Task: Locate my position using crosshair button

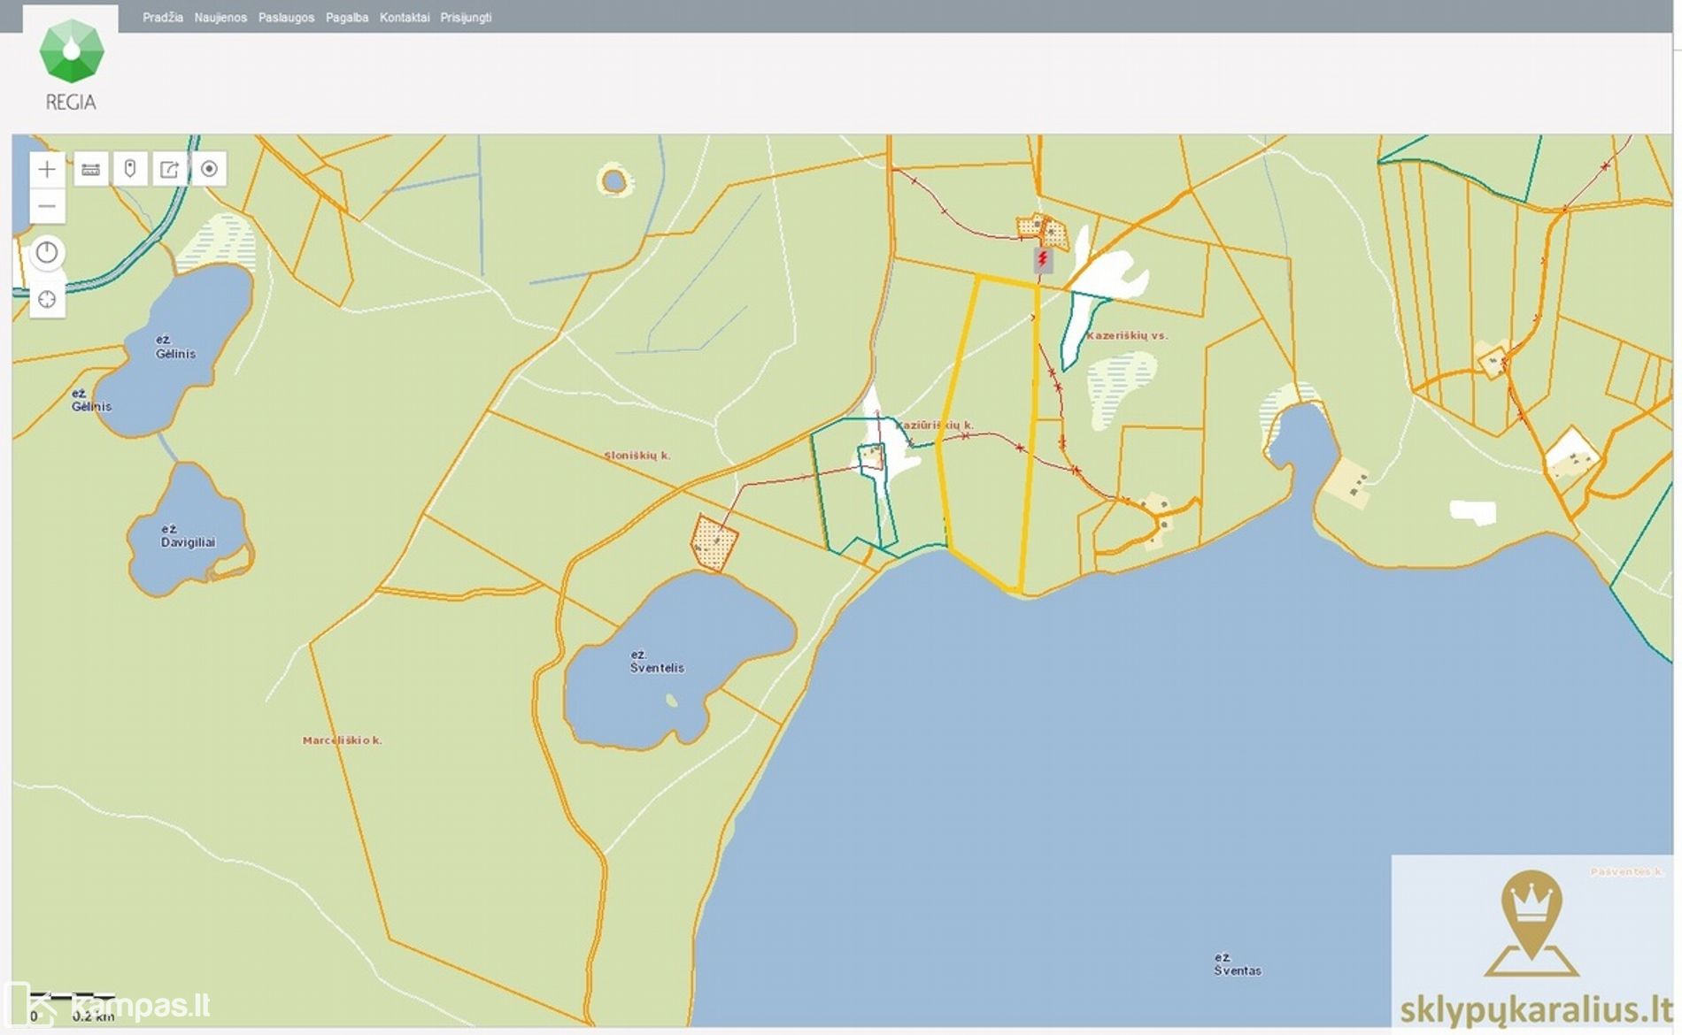Action: click(x=47, y=300)
